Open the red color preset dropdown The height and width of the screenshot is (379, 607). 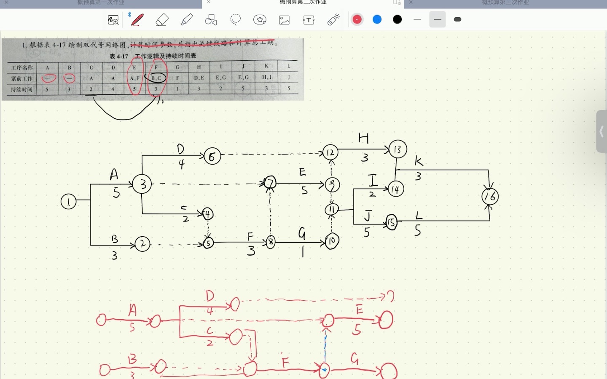pyautogui.click(x=357, y=19)
